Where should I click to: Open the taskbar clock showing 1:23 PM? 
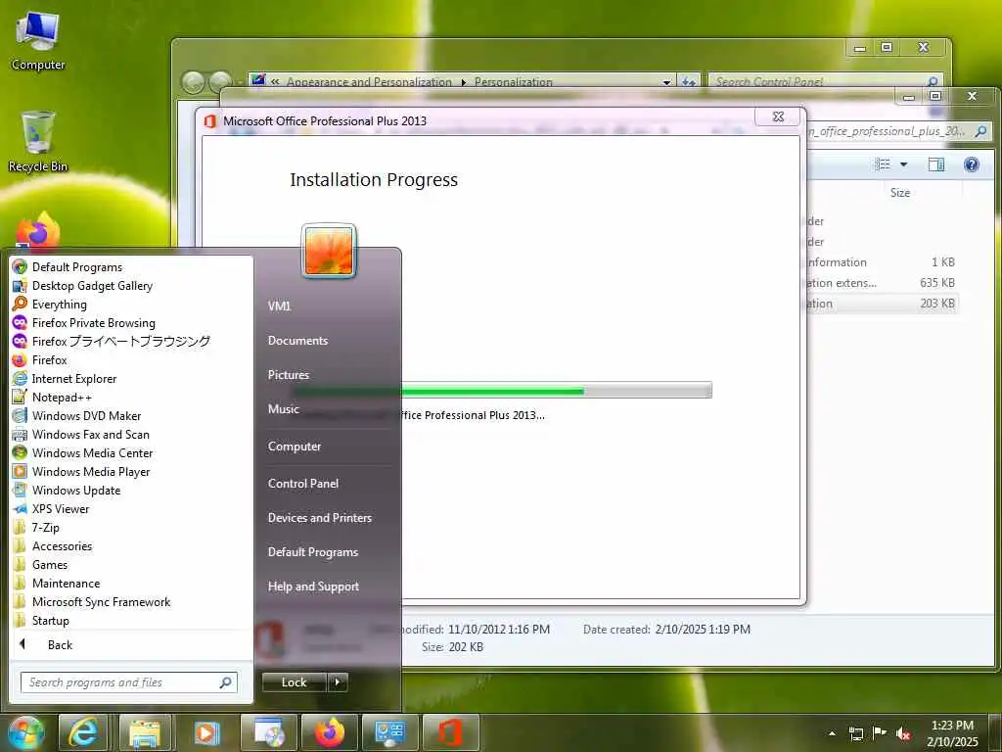point(952,733)
